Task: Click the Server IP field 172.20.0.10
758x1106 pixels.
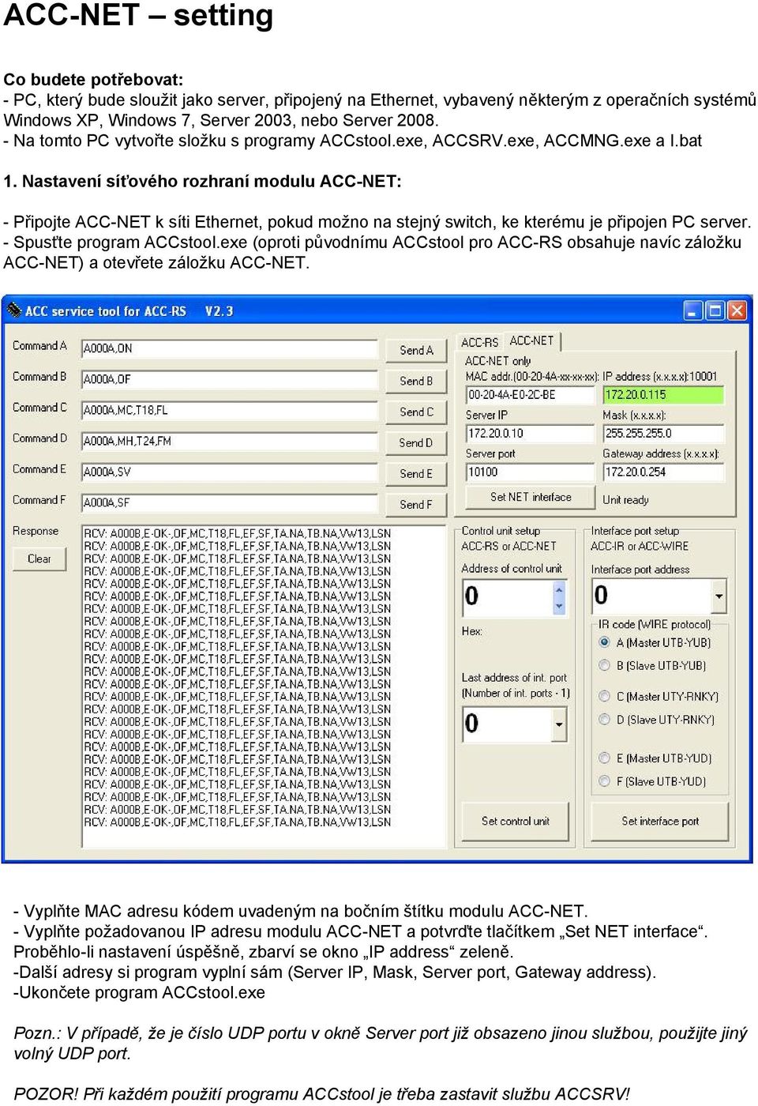Action: (x=530, y=433)
